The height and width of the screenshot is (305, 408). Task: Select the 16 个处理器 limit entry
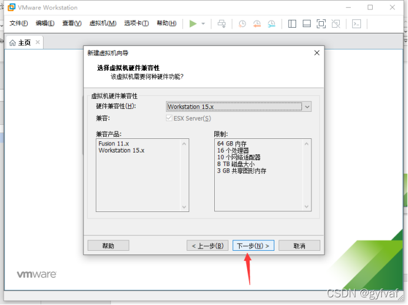pos(233,150)
